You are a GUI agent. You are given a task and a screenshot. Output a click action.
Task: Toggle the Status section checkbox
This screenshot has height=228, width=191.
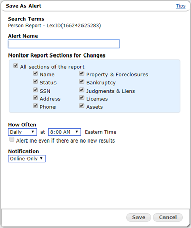click(x=35, y=81)
